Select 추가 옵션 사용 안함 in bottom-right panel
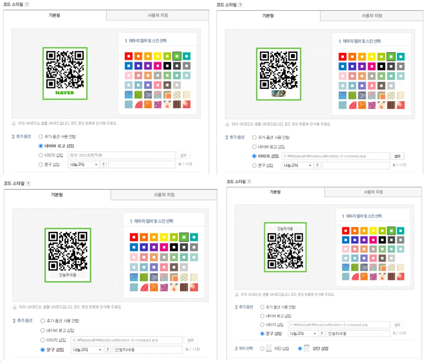The height and width of the screenshot is (363, 425). point(262,307)
